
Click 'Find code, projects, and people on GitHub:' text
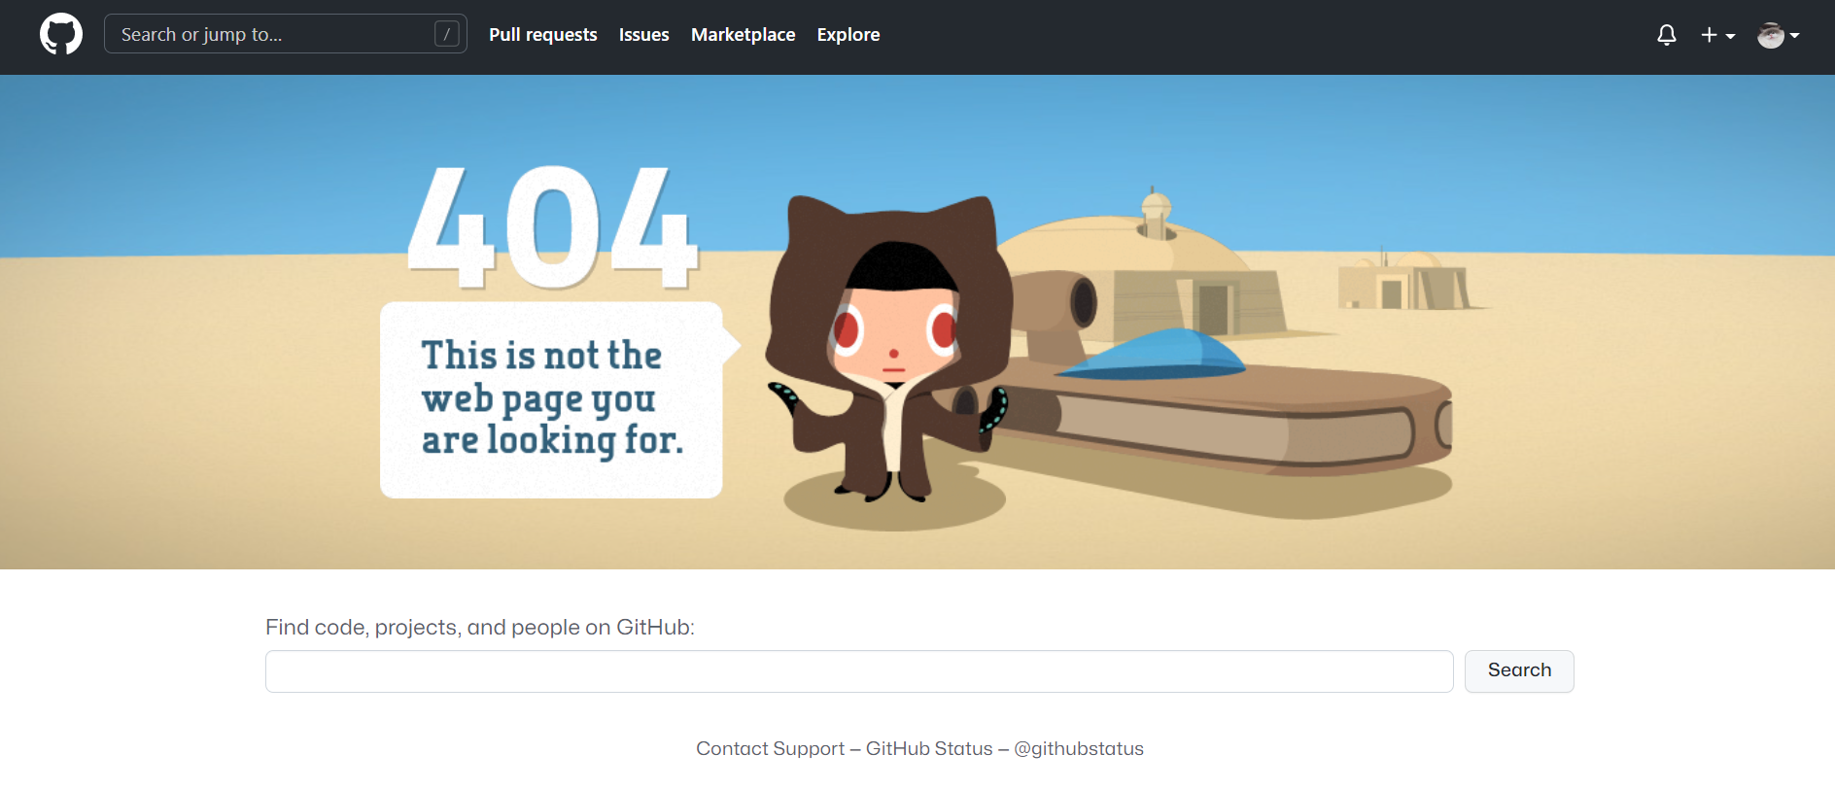[x=480, y=628]
